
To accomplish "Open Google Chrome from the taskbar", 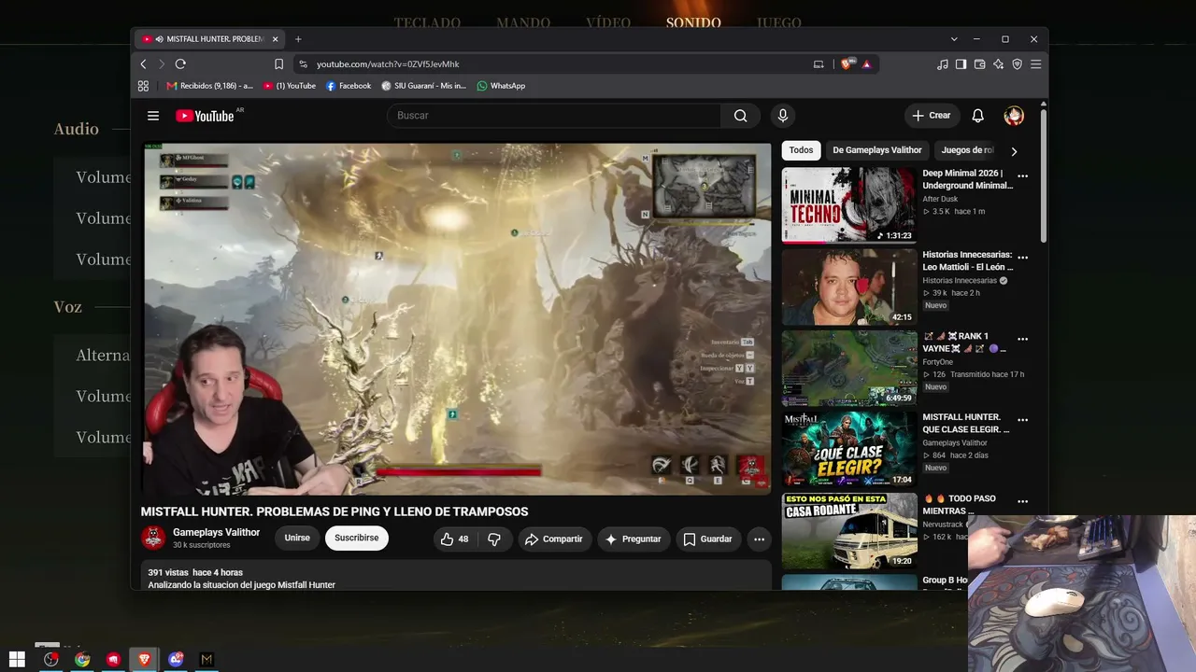I will (82, 659).
